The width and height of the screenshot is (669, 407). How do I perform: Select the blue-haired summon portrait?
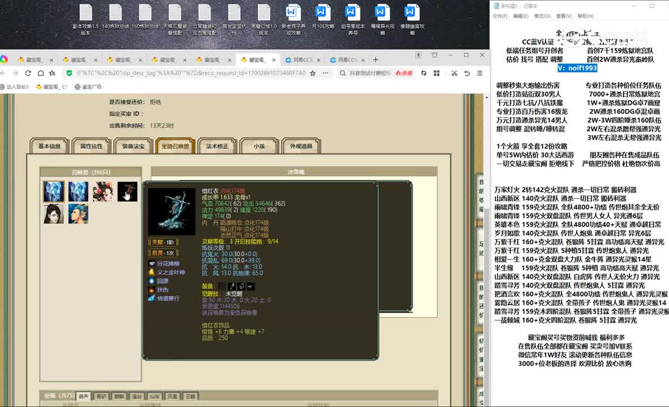tap(78, 214)
